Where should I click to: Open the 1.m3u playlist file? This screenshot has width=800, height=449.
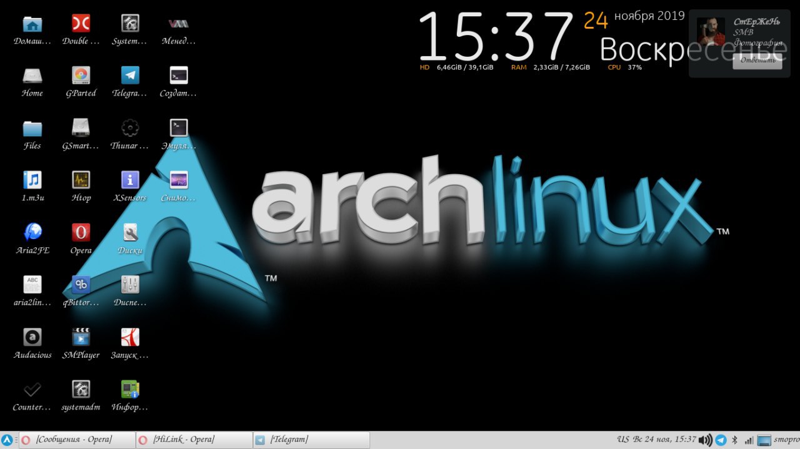coord(32,180)
